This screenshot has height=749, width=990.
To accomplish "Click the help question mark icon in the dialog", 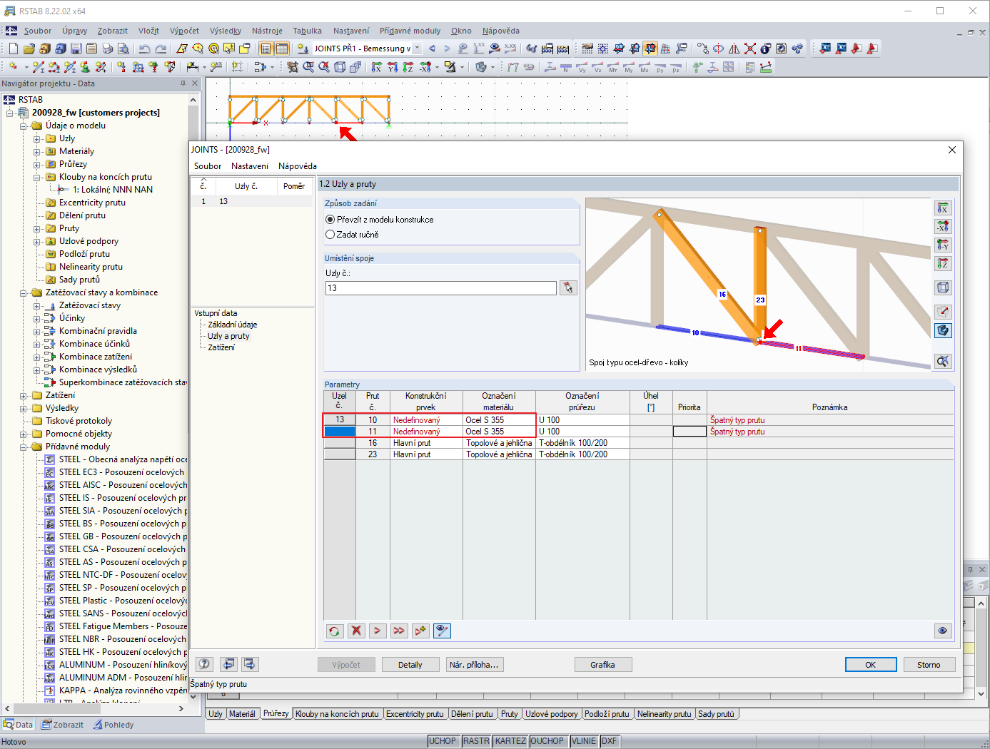I will tap(205, 664).
